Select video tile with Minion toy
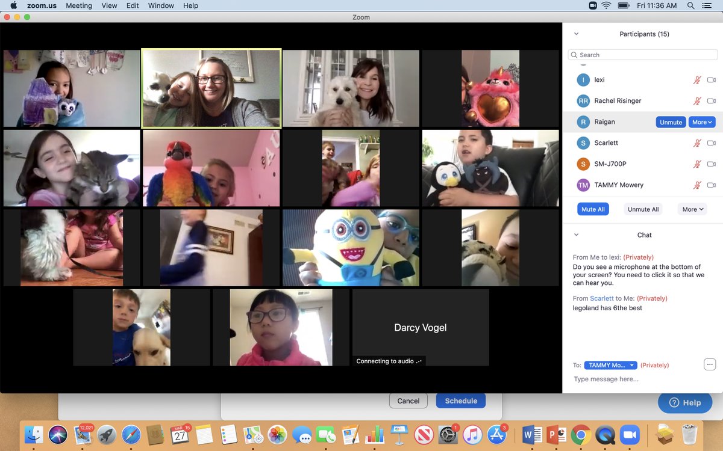This screenshot has height=451, width=723. click(351, 248)
